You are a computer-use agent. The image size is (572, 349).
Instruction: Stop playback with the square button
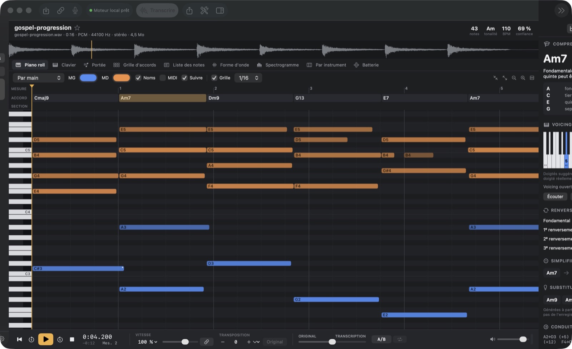[72, 339]
